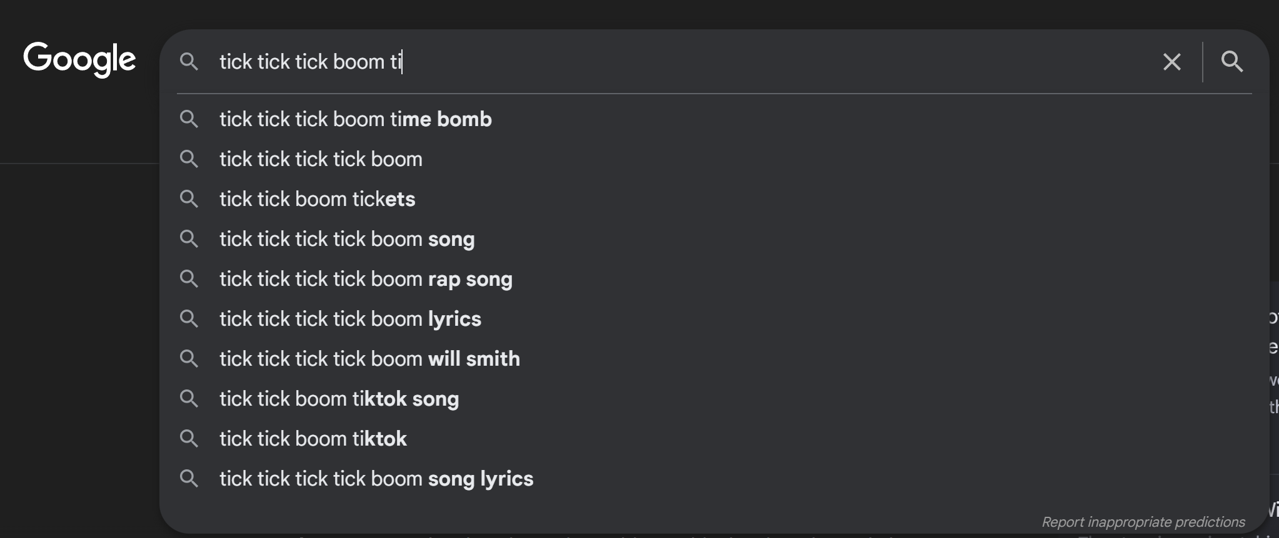Pick 'tick tick boom tickets' suggestion
This screenshot has width=1279, height=538.
pyautogui.click(x=317, y=199)
